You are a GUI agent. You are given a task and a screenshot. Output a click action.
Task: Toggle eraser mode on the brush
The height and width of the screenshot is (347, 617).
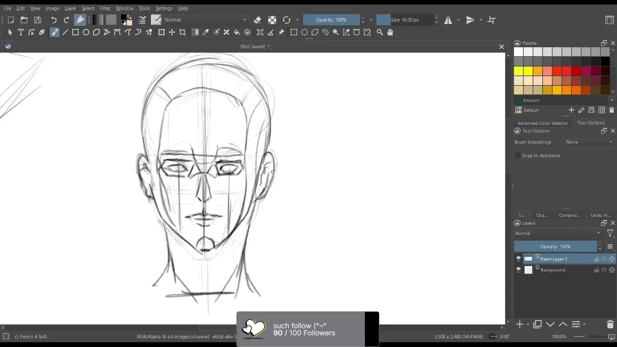coord(257,20)
